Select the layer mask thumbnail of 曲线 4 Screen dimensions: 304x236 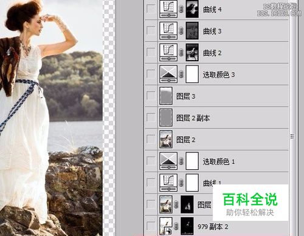tap(192, 9)
